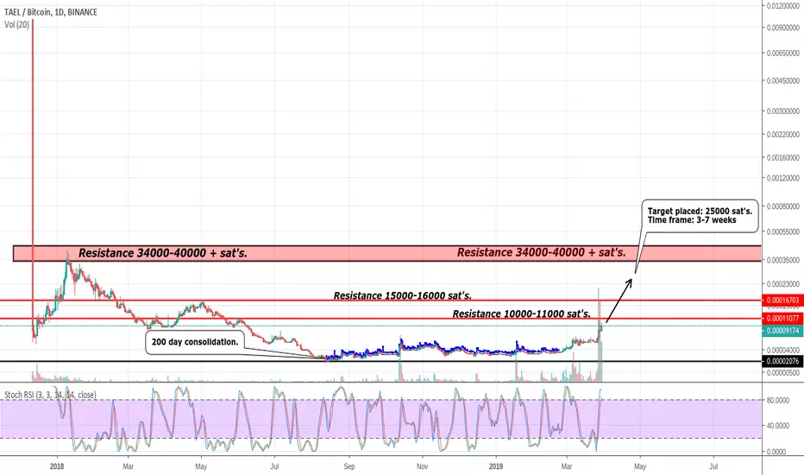The image size is (804, 475).
Task: Select the Stoch RSI (3, 3, 14, 14, close) label
Action: [50, 395]
